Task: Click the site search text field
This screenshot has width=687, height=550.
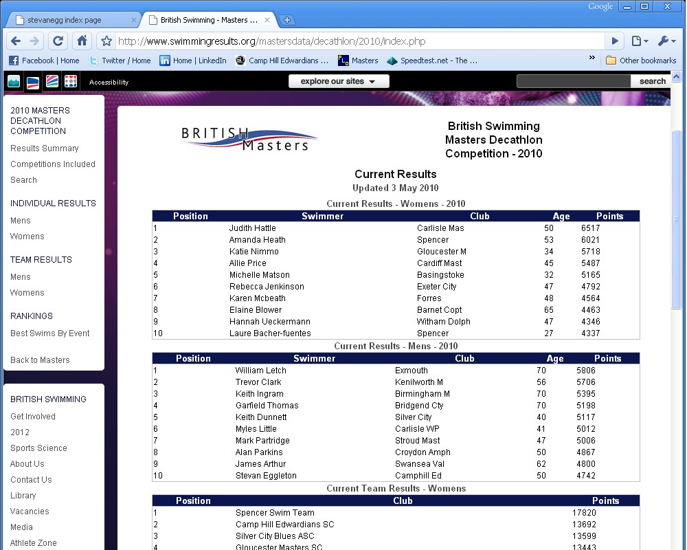Action: click(x=573, y=81)
